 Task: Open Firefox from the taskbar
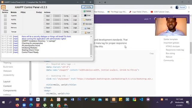click(17, 105)
